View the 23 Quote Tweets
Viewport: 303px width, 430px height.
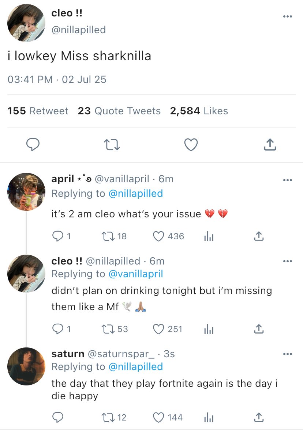(119, 111)
